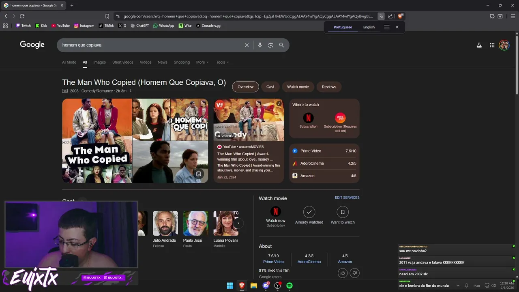519x292 pixels.
Task: Switch to Videos search tab
Action: [146, 62]
